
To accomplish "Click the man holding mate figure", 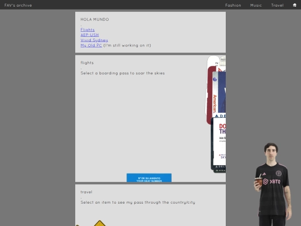I will coord(273,184).
